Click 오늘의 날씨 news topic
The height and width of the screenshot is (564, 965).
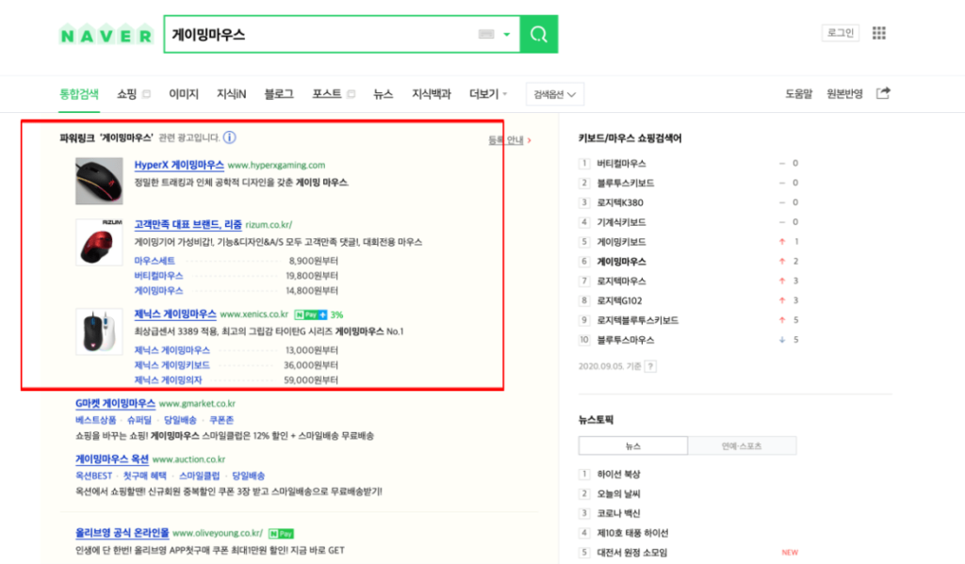[x=618, y=494]
